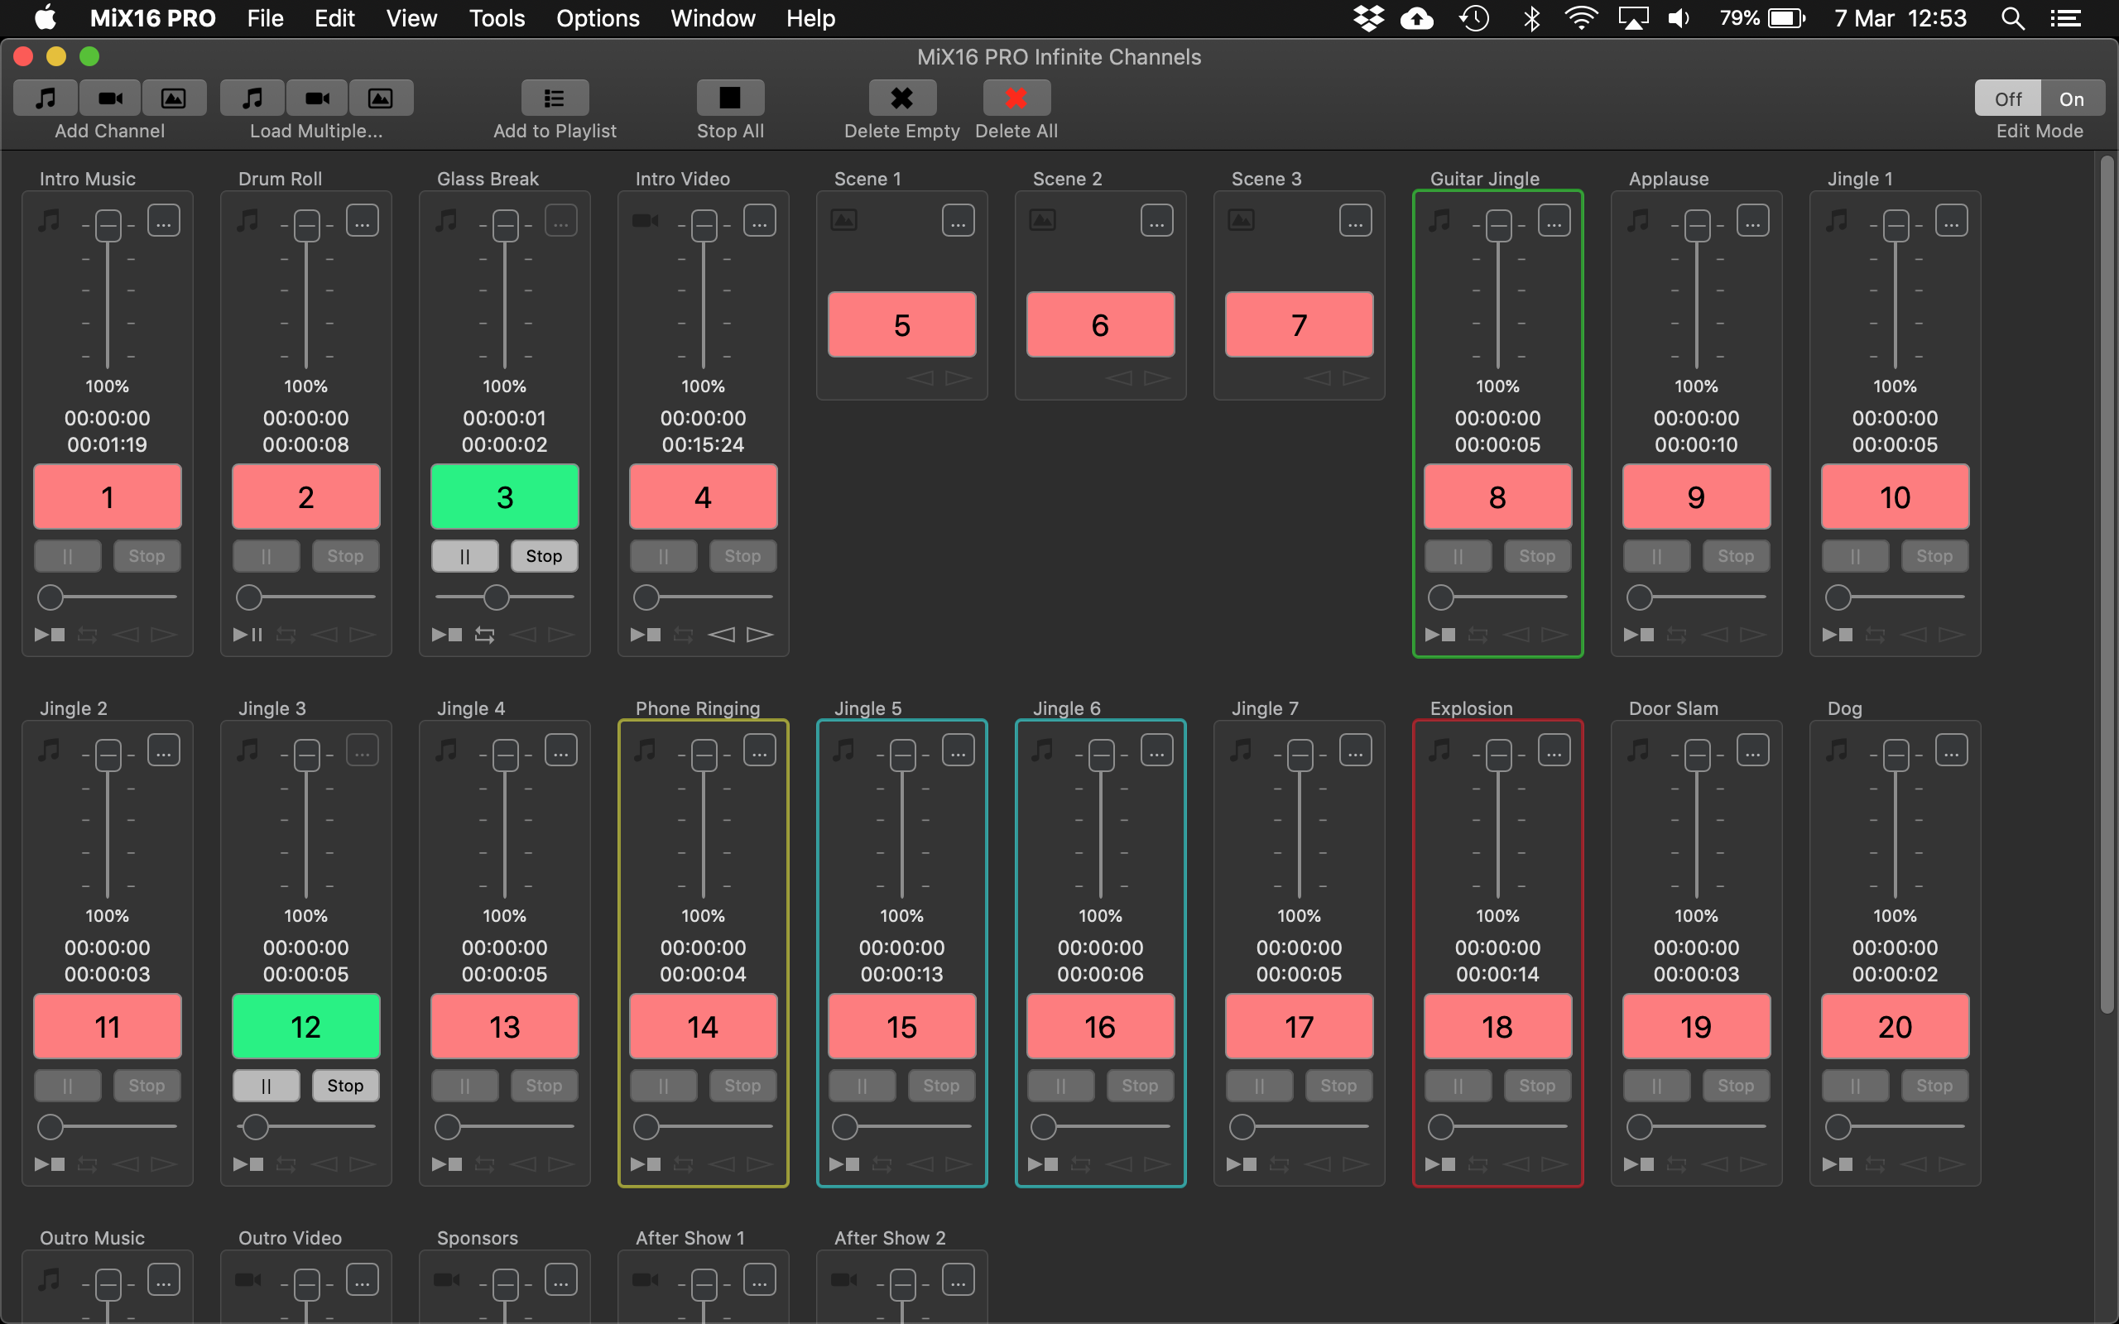Click next arrow icon on Intro Video channel
The image size is (2119, 1324).
(x=759, y=635)
